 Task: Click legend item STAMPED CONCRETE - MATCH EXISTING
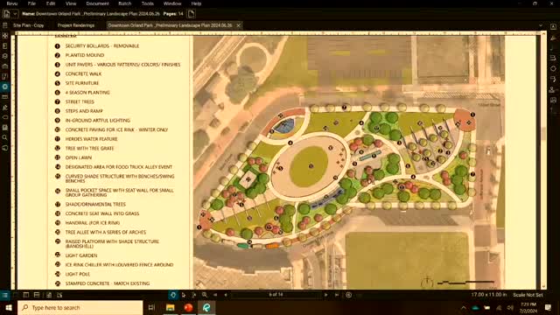pos(108,283)
